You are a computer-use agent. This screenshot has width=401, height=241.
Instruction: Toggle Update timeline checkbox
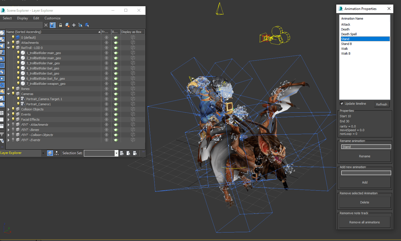pos(342,103)
